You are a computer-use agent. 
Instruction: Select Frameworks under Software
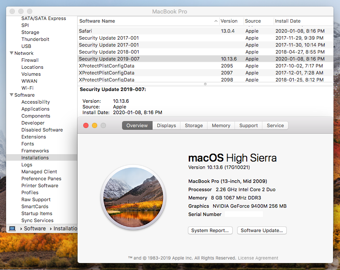point(35,151)
